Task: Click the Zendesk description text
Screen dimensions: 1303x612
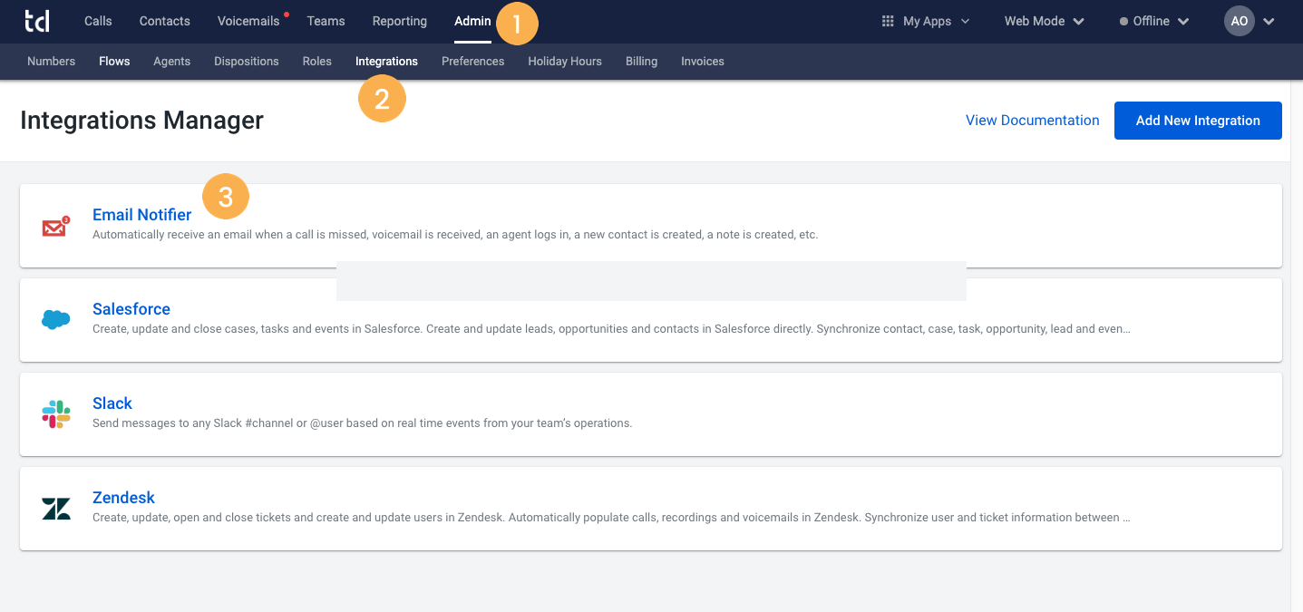Action: pos(611,518)
